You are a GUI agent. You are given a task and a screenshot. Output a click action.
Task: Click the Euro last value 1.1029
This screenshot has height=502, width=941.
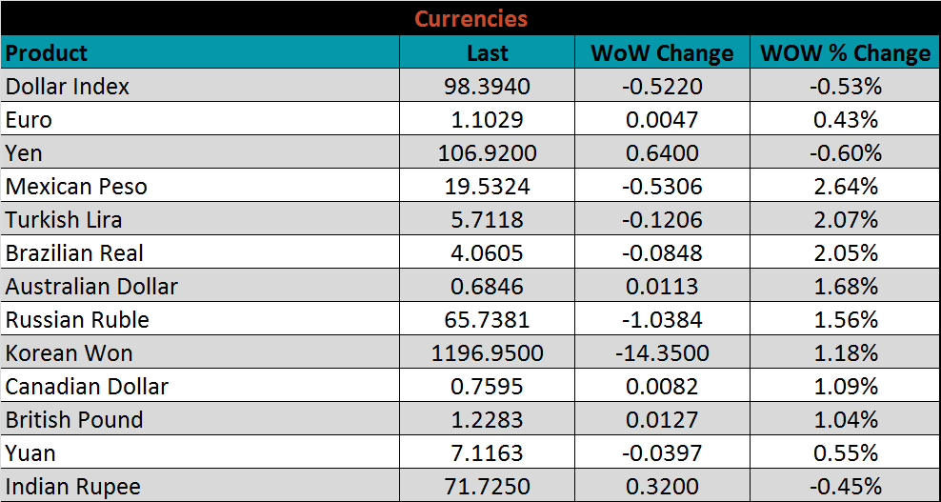[x=487, y=120]
